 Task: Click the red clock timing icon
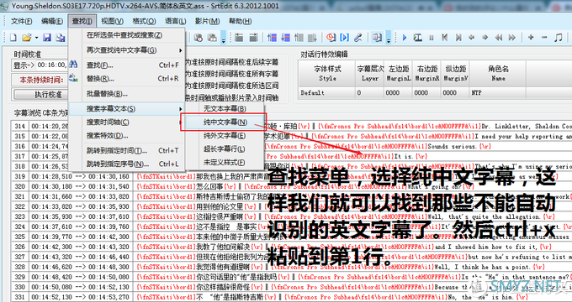331,37
